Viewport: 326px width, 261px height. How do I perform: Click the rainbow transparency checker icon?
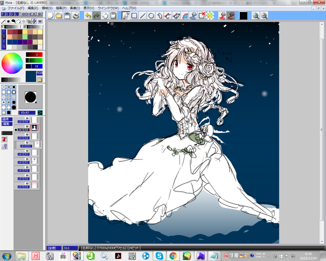point(210,16)
